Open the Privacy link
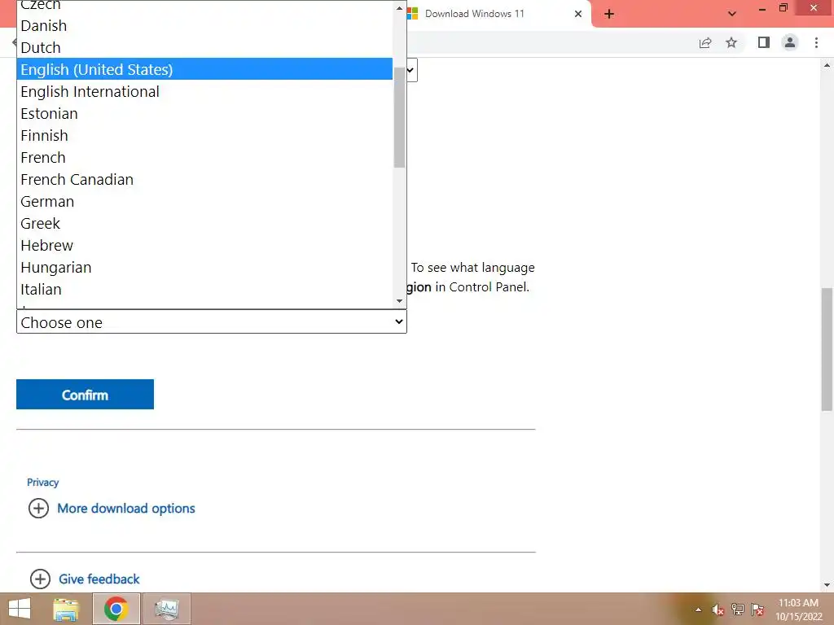834x625 pixels. [42, 482]
